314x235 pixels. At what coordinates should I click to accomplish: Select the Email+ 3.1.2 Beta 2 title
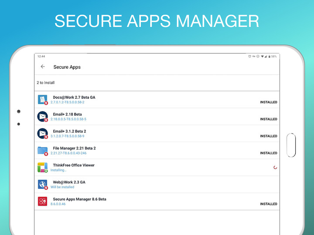click(x=69, y=131)
